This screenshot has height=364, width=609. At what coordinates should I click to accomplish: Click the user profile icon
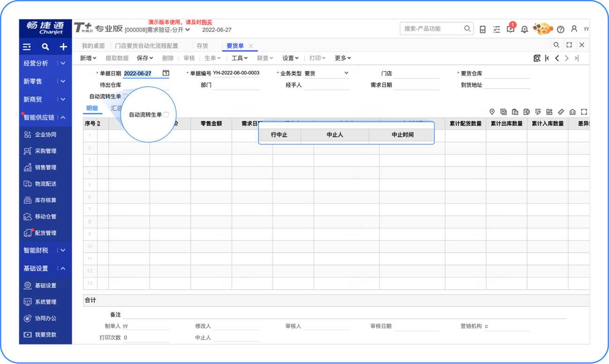[x=574, y=29]
